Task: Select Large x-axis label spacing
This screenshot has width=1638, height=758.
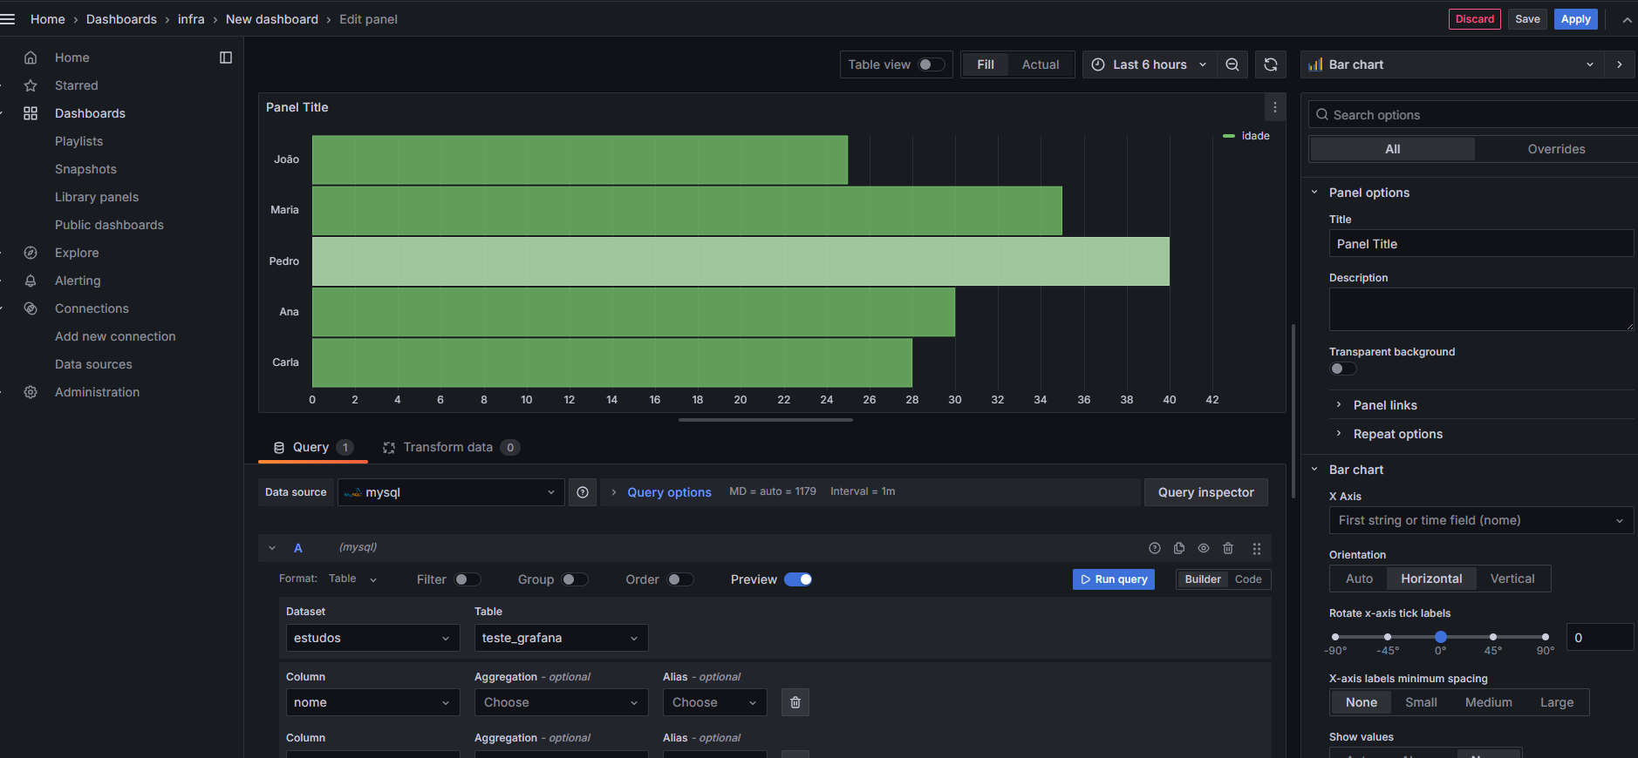Action: [x=1557, y=702]
